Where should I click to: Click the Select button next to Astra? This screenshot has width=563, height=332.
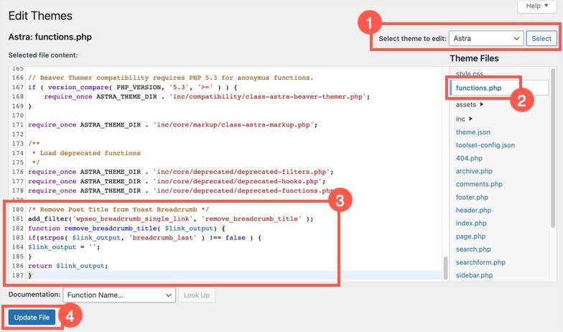[541, 39]
